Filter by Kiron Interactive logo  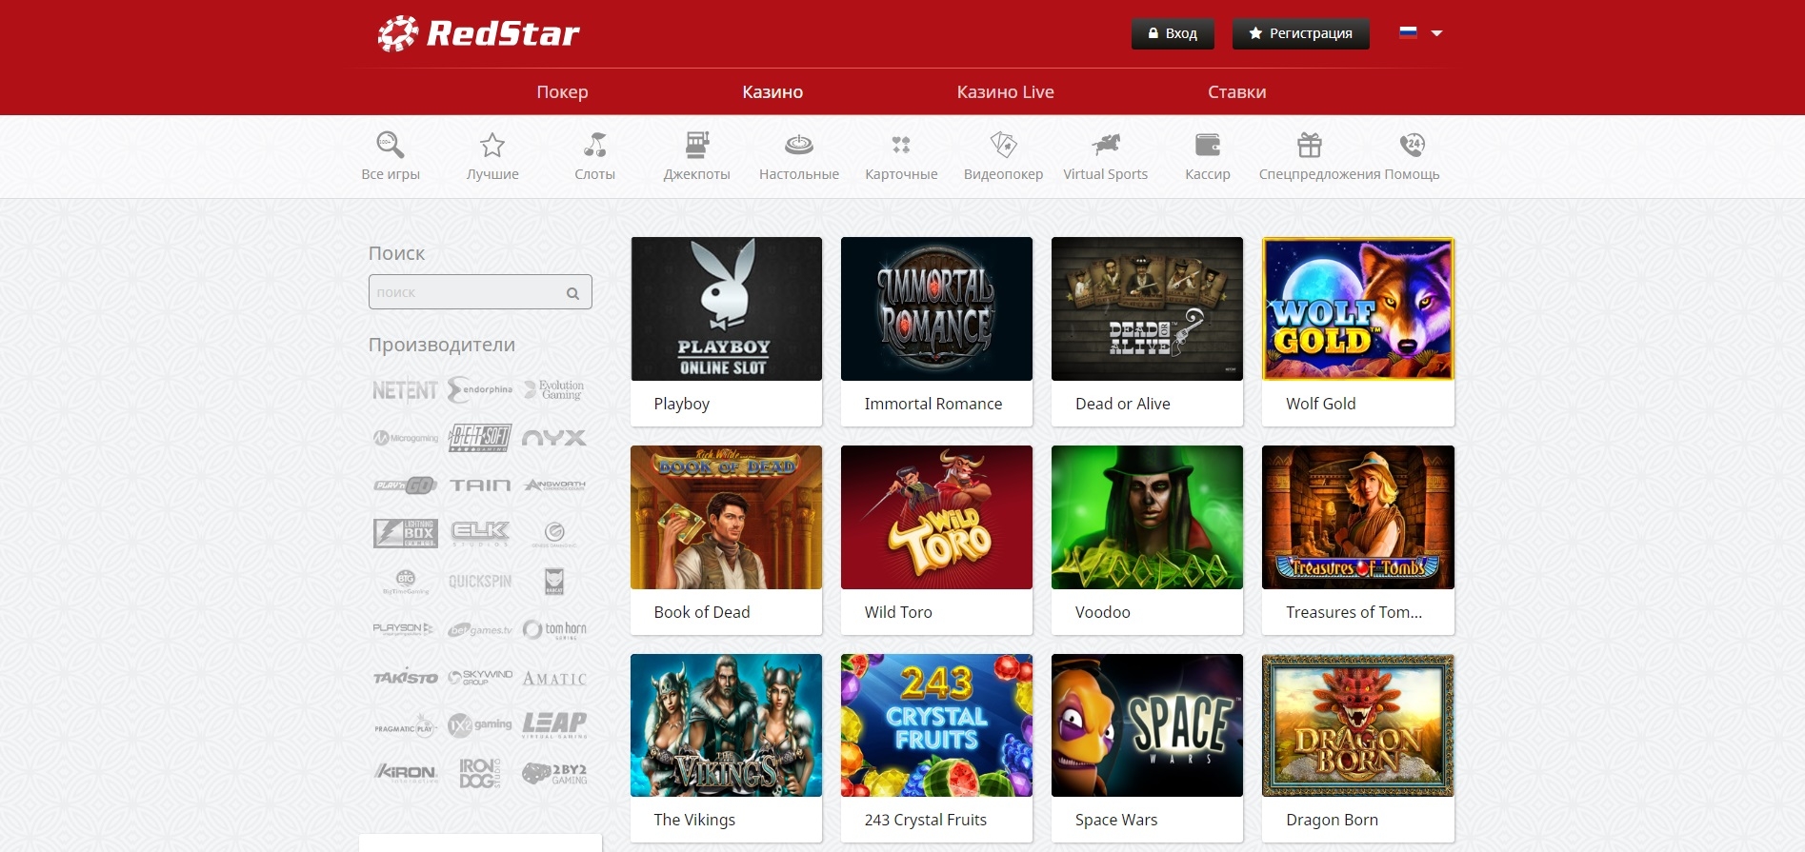click(x=405, y=773)
